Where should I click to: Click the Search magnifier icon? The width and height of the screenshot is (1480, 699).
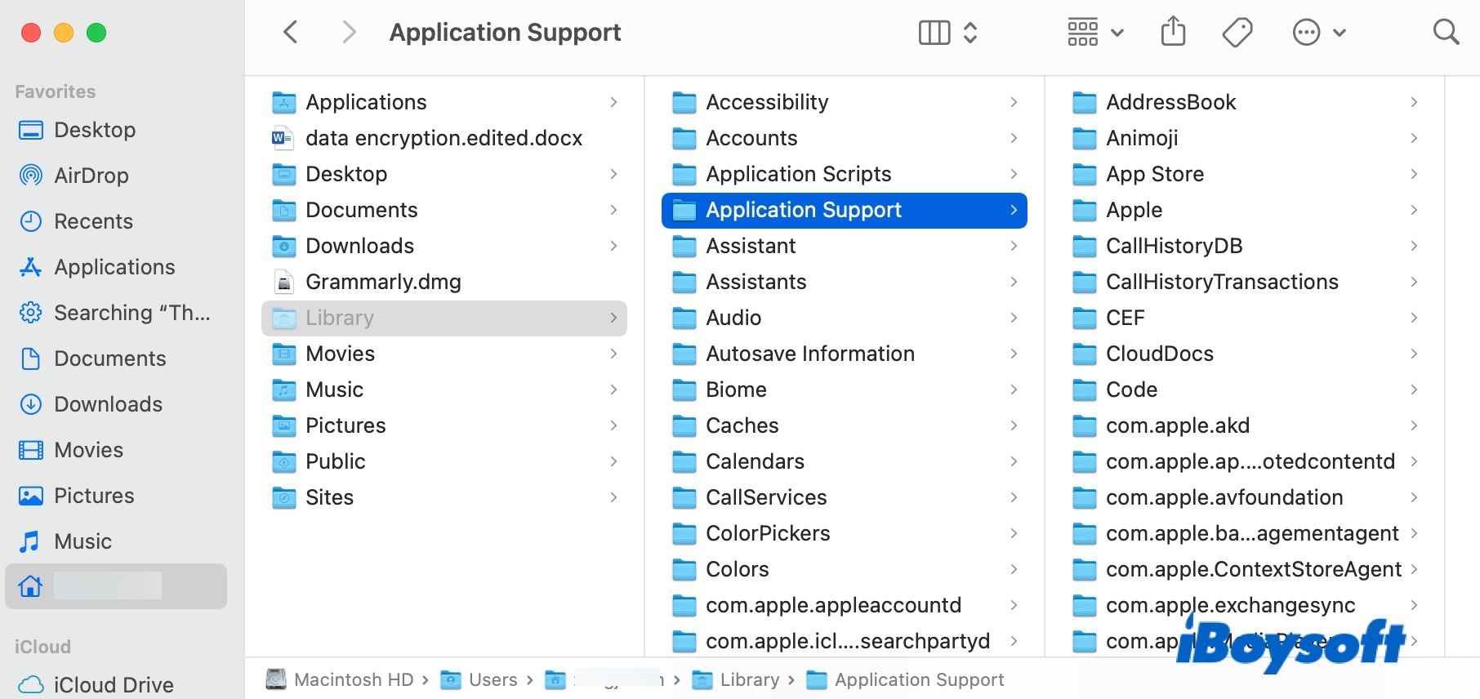1446,31
